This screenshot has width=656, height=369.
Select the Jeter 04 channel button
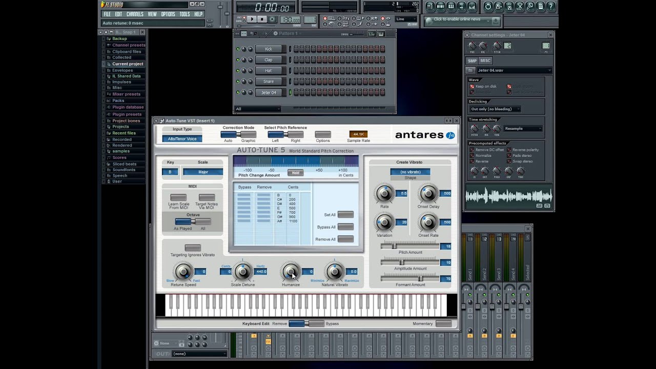pos(269,93)
